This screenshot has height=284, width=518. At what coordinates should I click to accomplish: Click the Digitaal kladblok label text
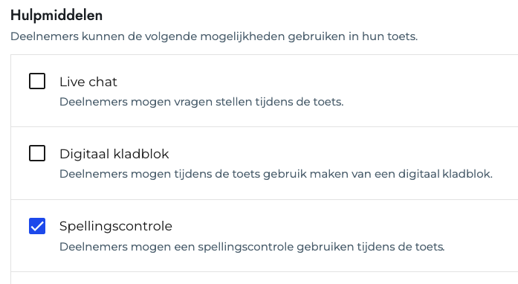[x=114, y=154]
